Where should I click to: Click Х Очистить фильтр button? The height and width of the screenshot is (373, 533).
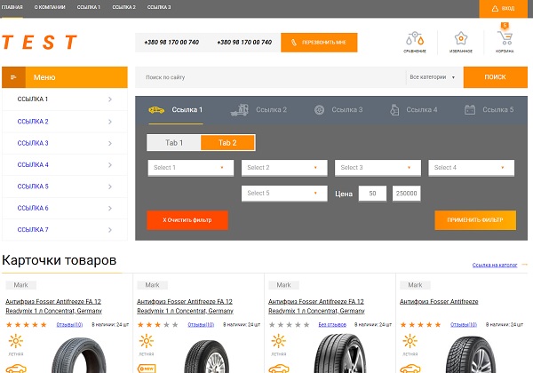click(x=187, y=220)
